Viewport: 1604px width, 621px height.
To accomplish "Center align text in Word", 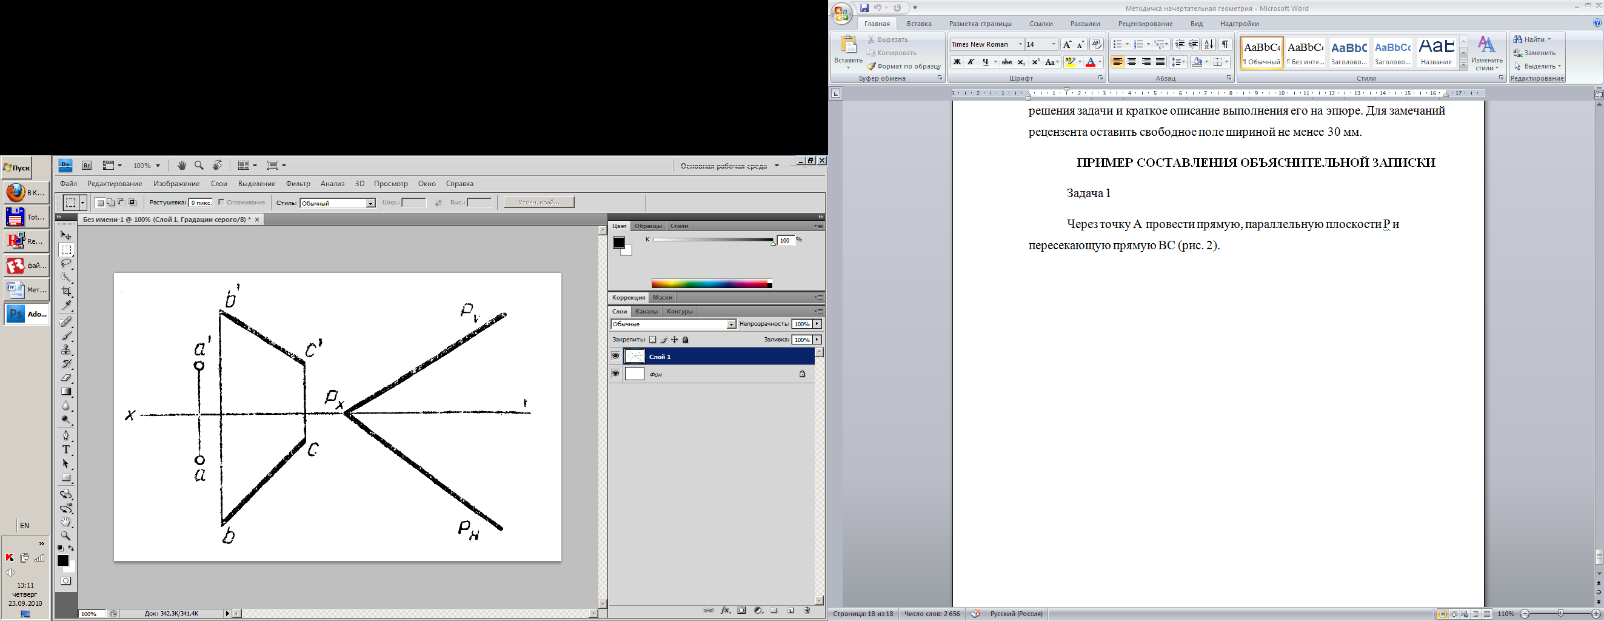I will pyautogui.click(x=1132, y=62).
